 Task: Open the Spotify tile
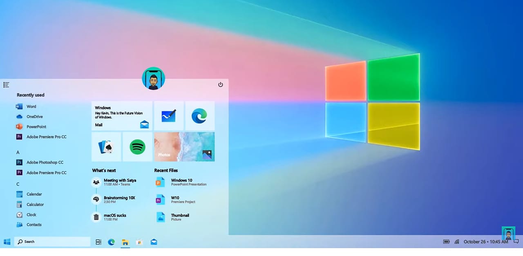[137, 147]
